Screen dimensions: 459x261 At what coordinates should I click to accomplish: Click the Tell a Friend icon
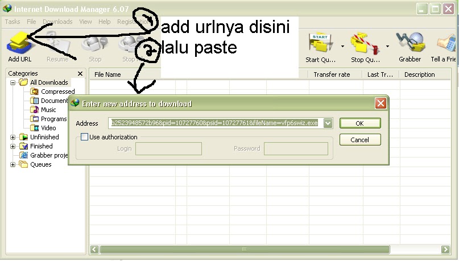444,47
